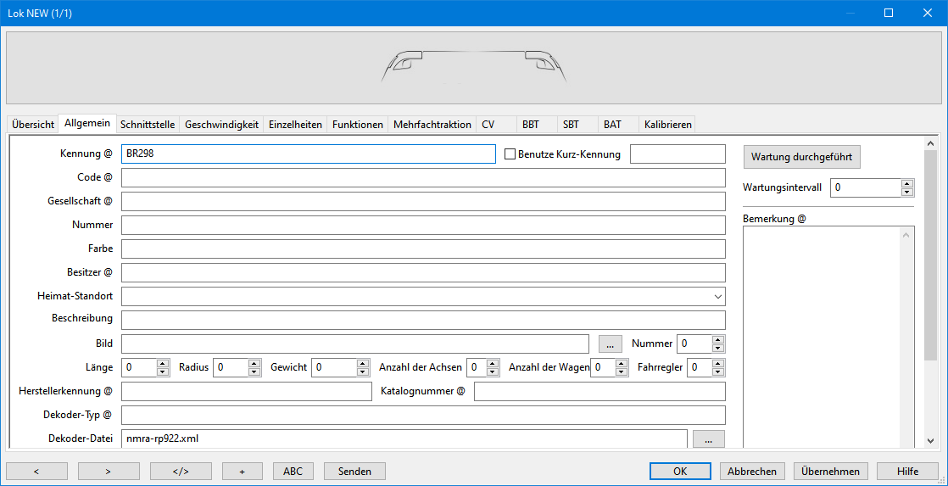Click the Übernehmen button
The height and width of the screenshot is (486, 948).
pos(830,472)
